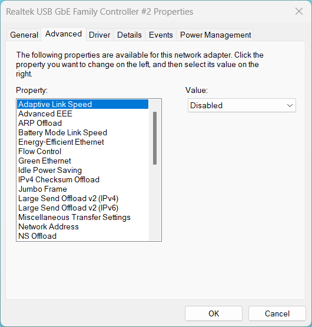Go to the Details tab
312x327 pixels.
point(129,35)
